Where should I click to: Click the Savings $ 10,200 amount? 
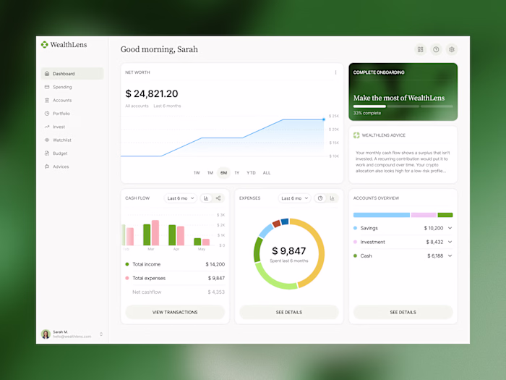434,228
